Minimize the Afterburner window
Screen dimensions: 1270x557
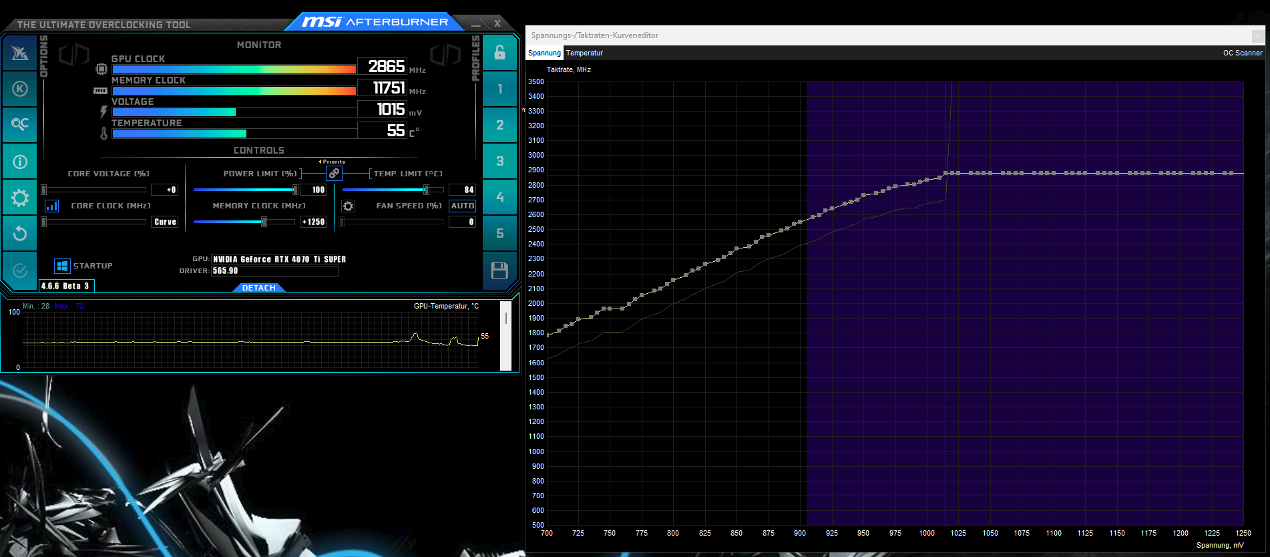coord(476,24)
